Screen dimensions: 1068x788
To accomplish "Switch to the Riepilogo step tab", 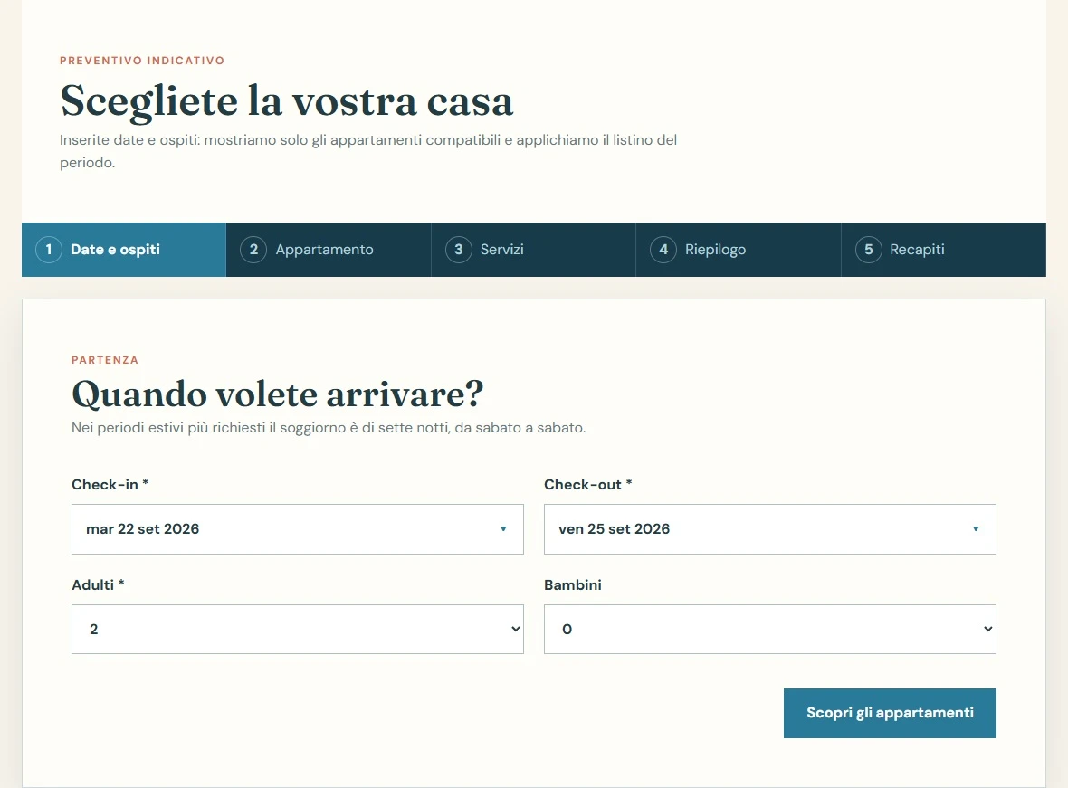I will (x=739, y=250).
